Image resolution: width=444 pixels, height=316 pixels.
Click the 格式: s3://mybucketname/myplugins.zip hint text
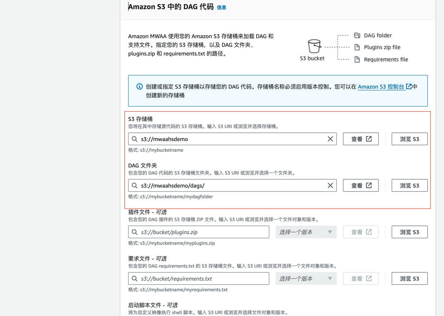(172, 243)
